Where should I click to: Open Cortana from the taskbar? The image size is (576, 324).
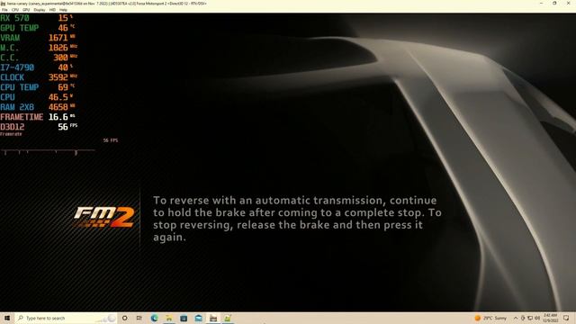[x=124, y=318]
